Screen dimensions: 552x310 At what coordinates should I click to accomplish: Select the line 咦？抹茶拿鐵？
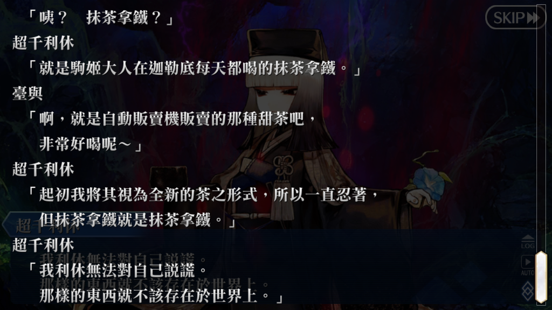click(100, 18)
